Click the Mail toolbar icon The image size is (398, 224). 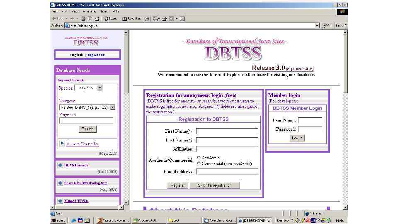tap(155, 19)
